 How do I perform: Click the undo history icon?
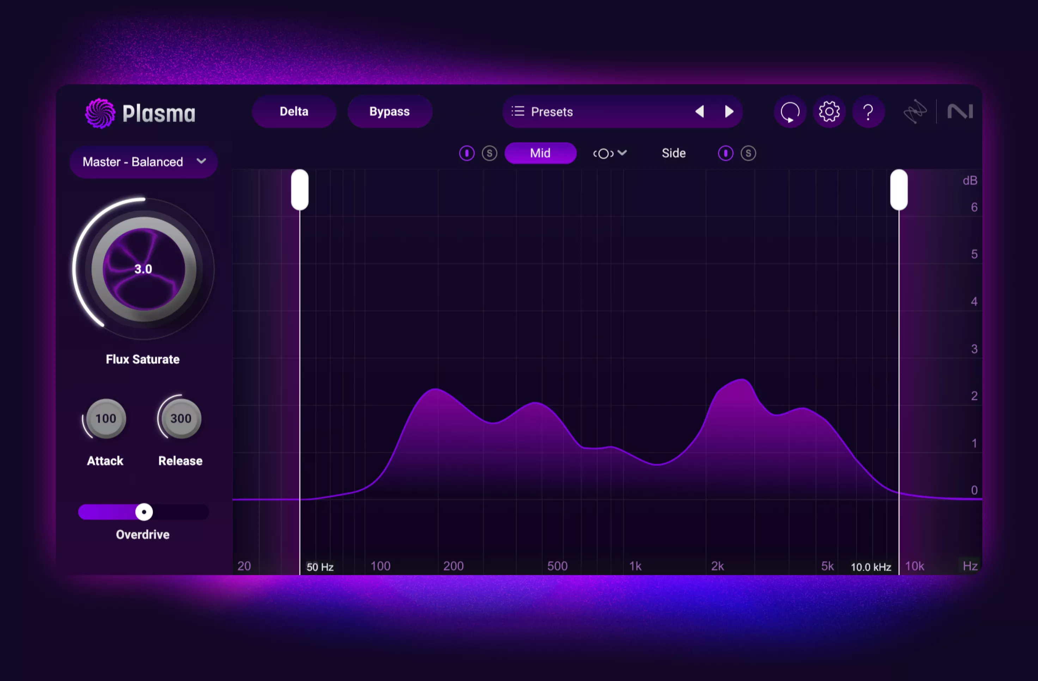(790, 112)
